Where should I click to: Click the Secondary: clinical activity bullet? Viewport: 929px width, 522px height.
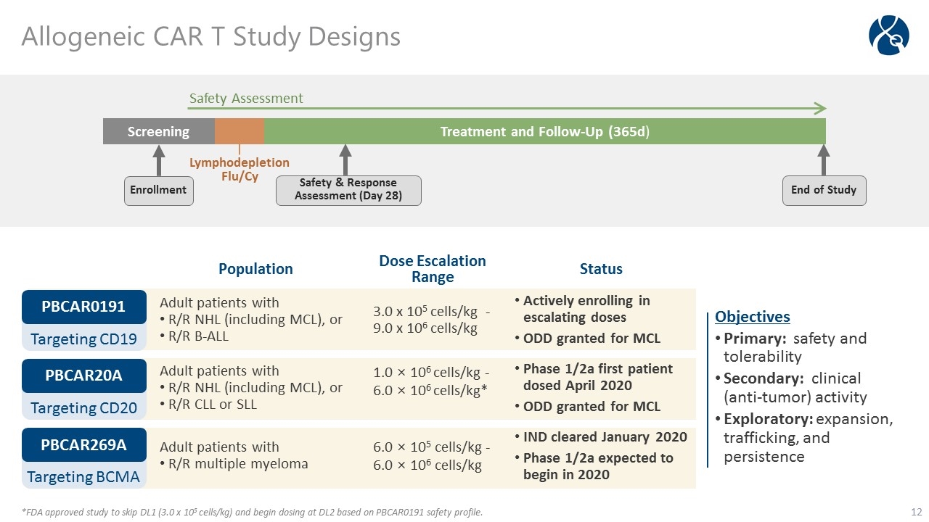point(791,388)
